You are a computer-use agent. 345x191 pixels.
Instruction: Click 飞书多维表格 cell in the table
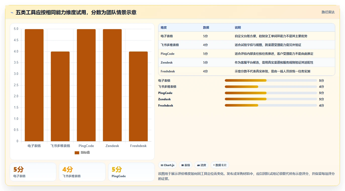[170, 45]
